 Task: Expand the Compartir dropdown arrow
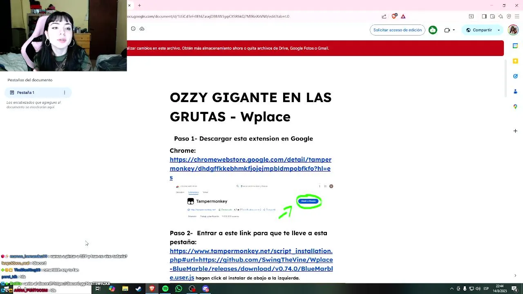click(x=499, y=30)
